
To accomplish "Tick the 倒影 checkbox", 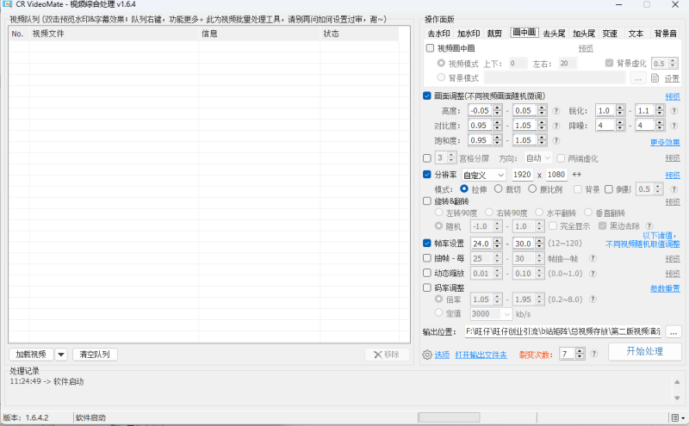I will click(609, 189).
